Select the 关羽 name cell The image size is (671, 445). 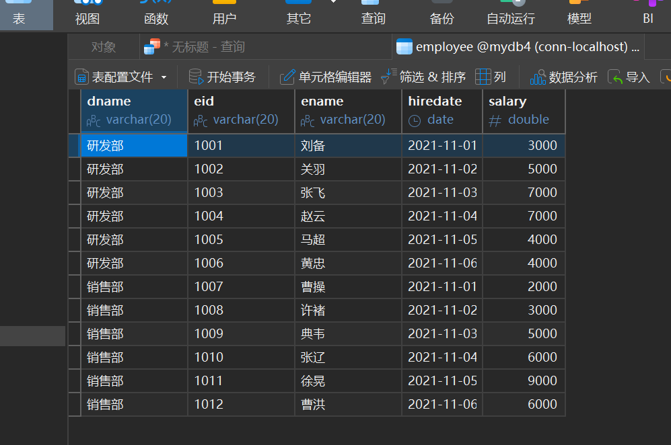(348, 169)
